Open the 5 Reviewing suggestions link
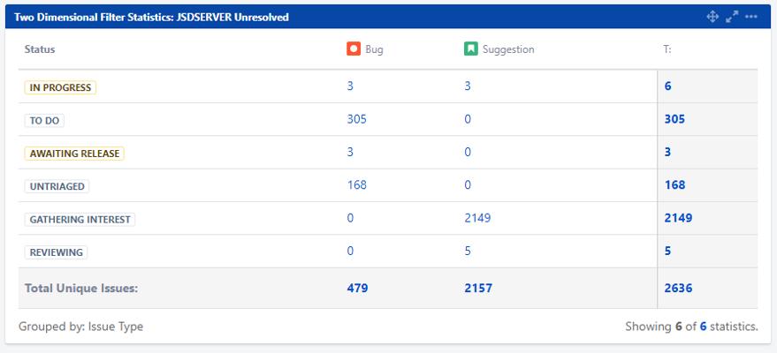 click(x=468, y=251)
